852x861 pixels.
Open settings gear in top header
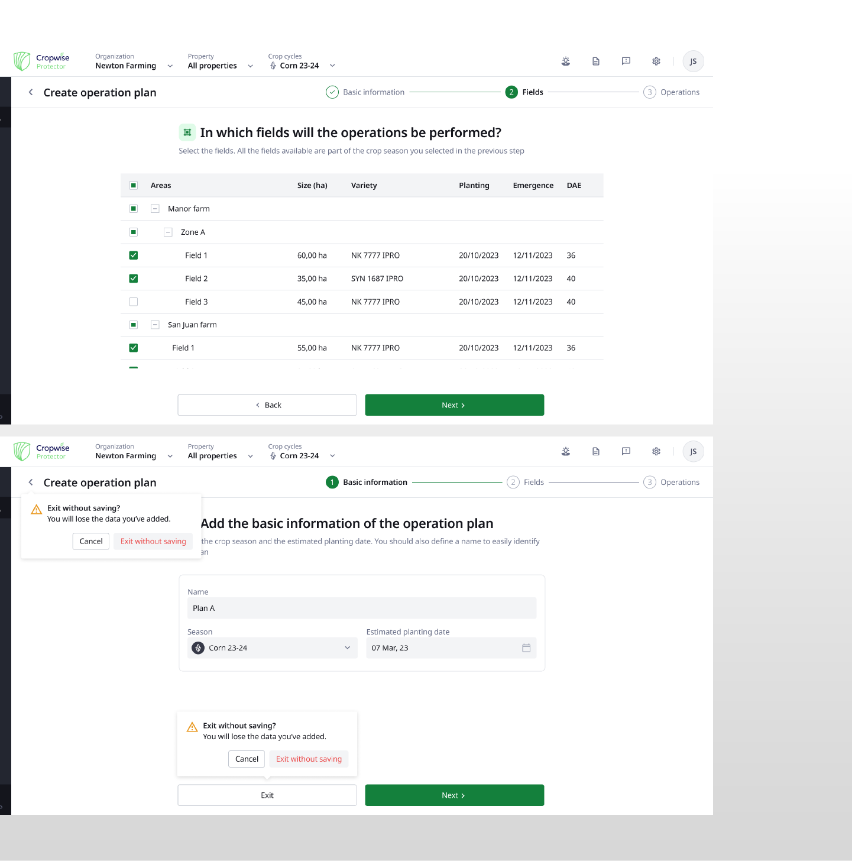click(656, 61)
